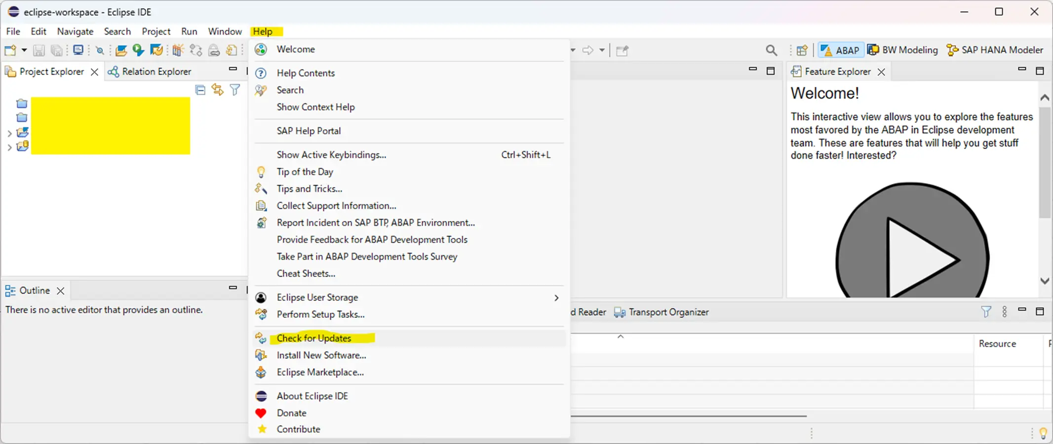The width and height of the screenshot is (1053, 444).
Task: Close the Project Explorer tab
Action: pos(94,72)
